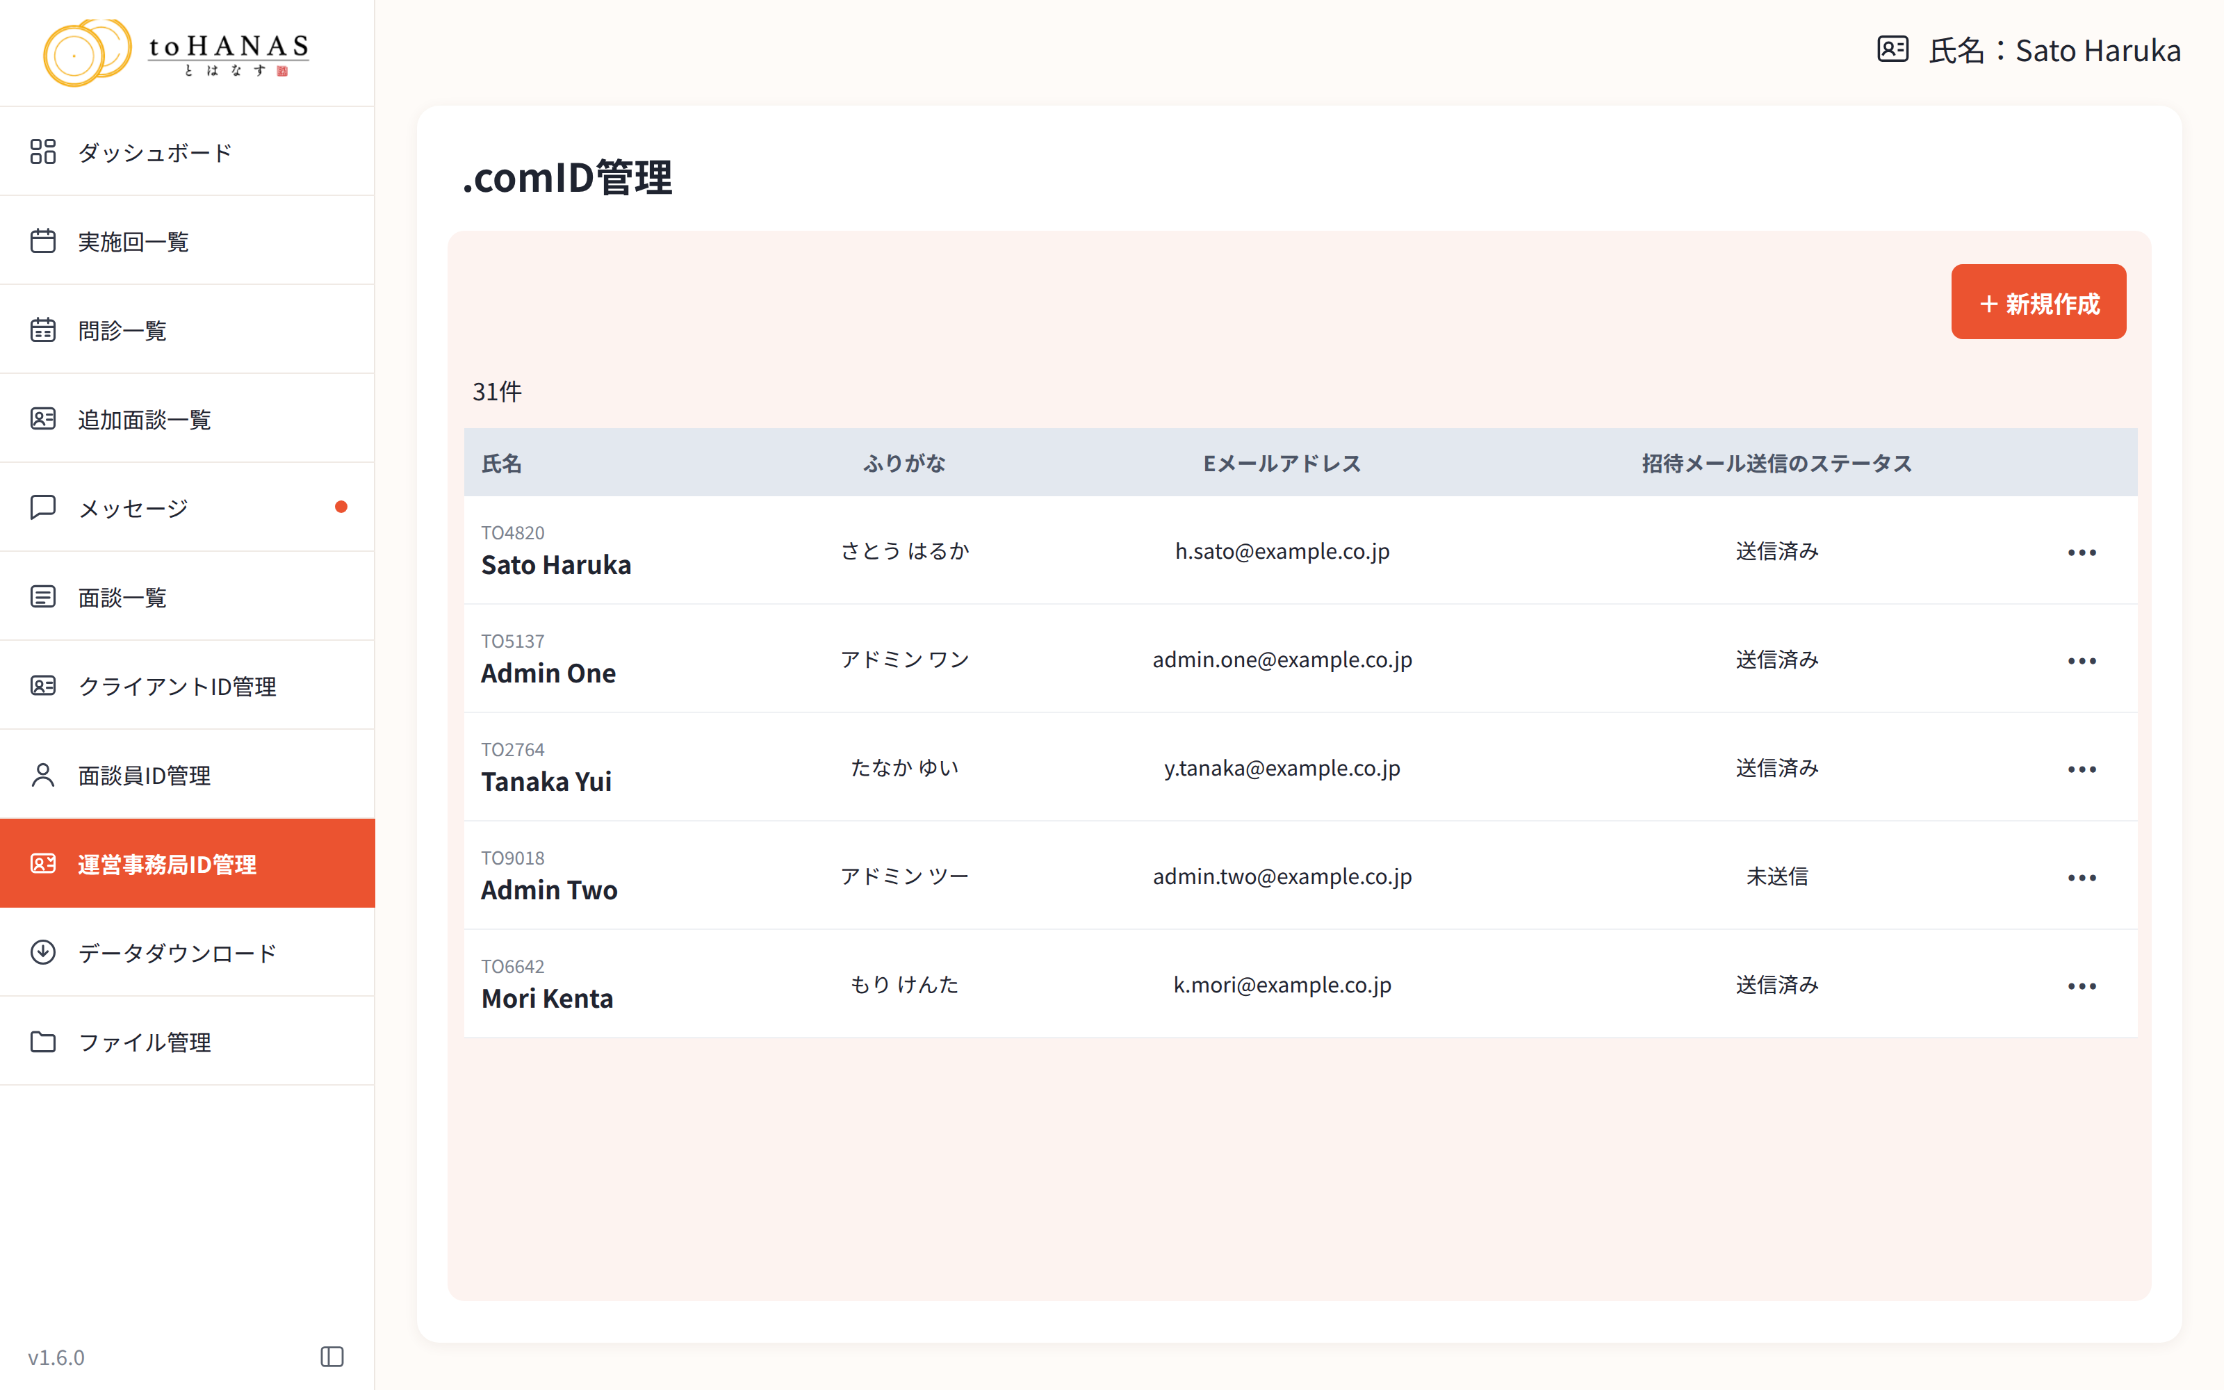Click the 問診一覧 calendar icon
2224x1390 pixels.
tap(43, 330)
